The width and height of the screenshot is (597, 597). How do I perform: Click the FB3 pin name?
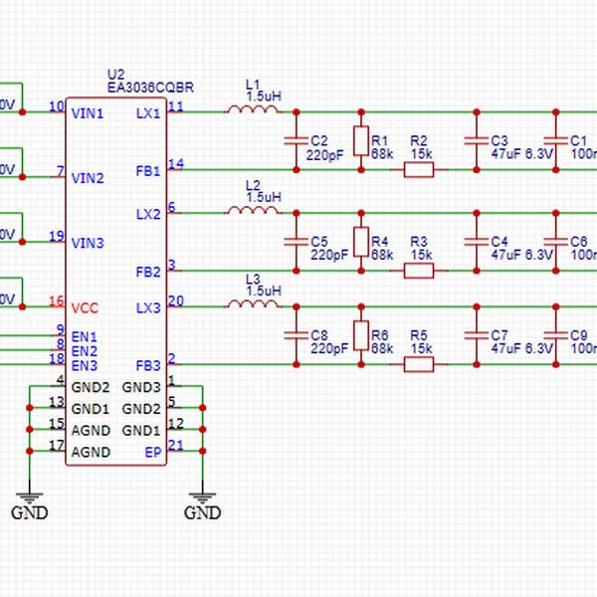pos(148,365)
